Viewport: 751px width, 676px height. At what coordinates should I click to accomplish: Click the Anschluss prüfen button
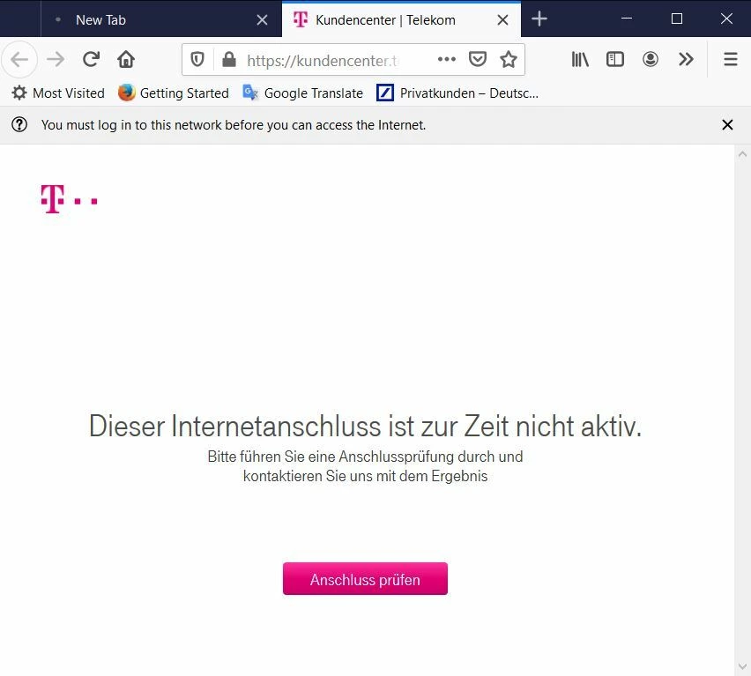pyautogui.click(x=365, y=579)
